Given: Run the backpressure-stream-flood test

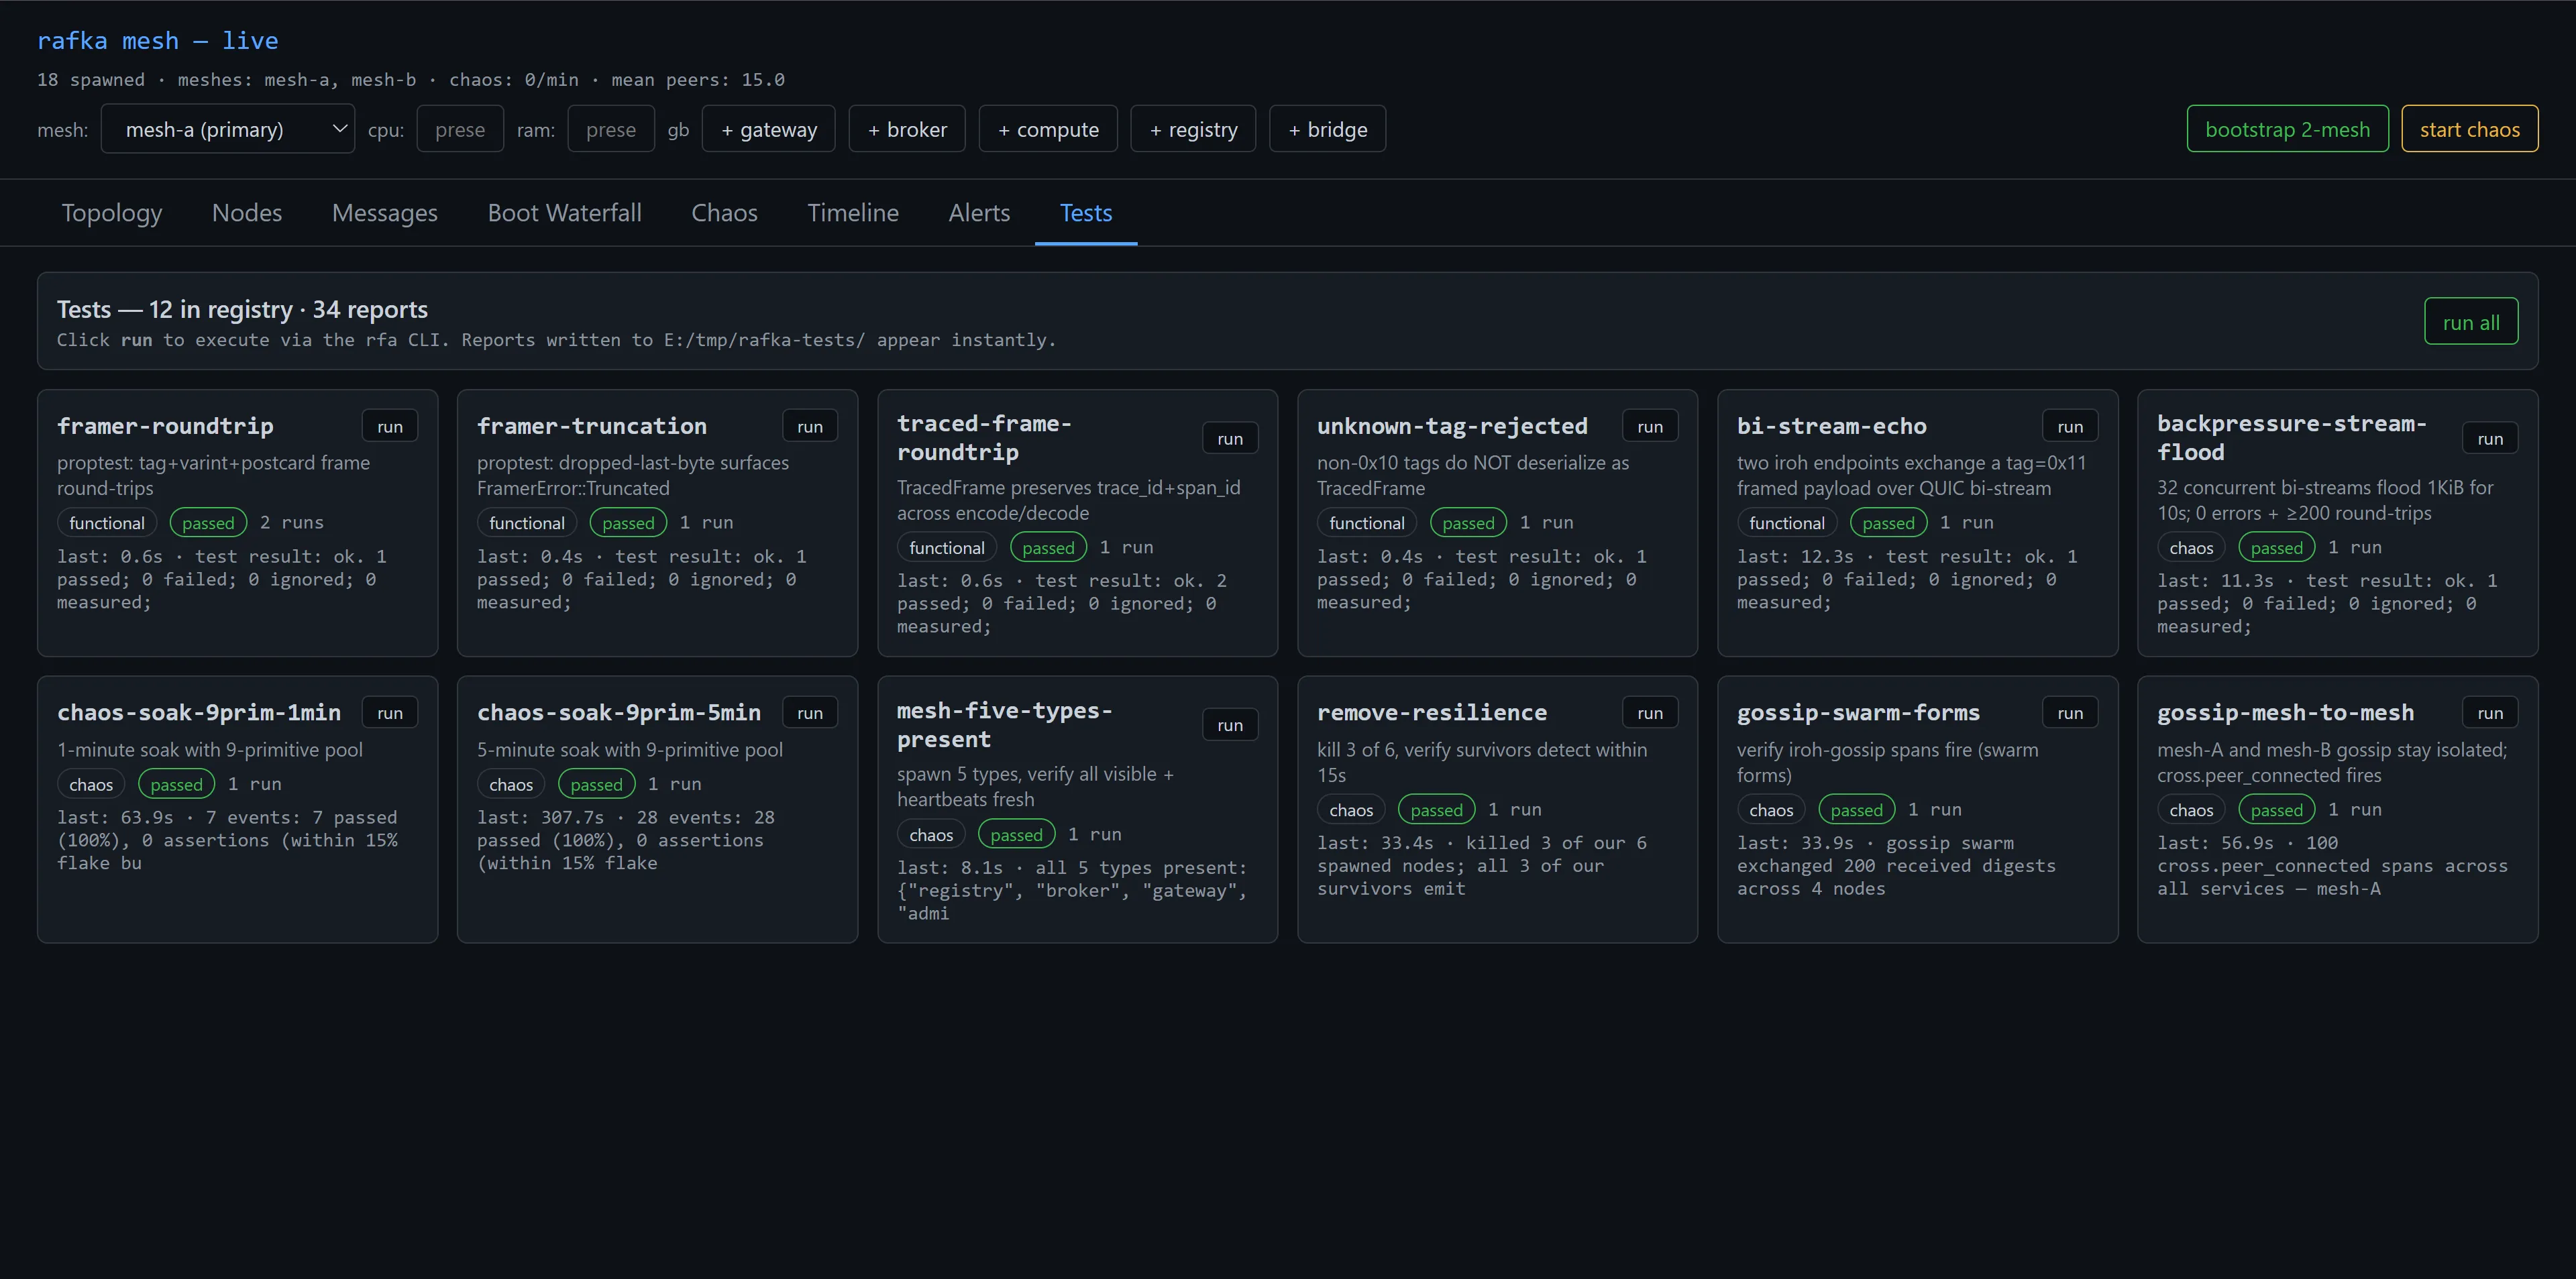Looking at the screenshot, I should [2490, 438].
